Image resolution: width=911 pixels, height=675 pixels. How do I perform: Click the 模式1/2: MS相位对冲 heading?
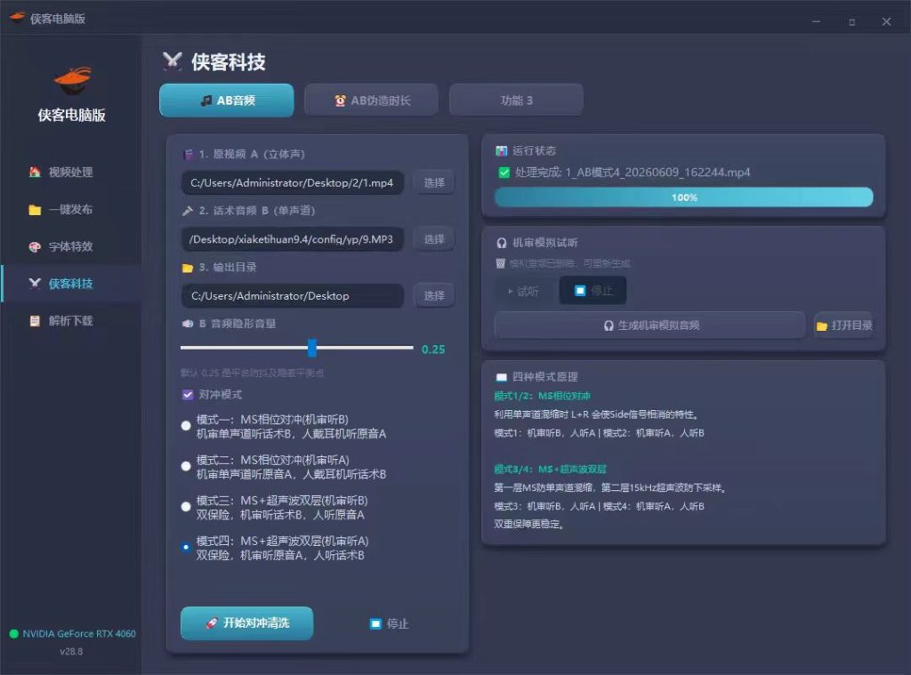pos(542,396)
